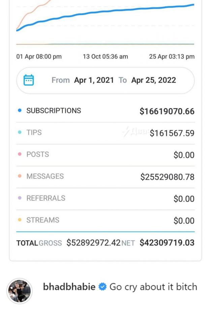Image resolution: width=211 pixels, height=323 pixels.
Task: Change the end date Apr 25, 2022
Action: [x=153, y=80]
